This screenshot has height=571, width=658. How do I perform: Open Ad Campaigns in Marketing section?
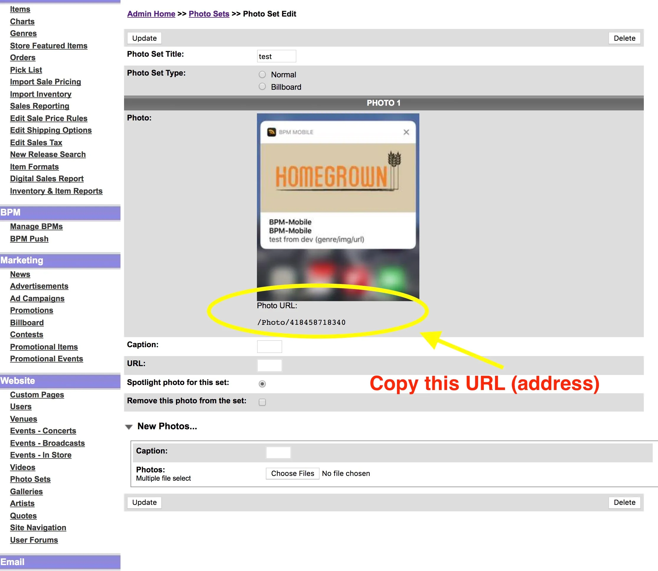37,298
